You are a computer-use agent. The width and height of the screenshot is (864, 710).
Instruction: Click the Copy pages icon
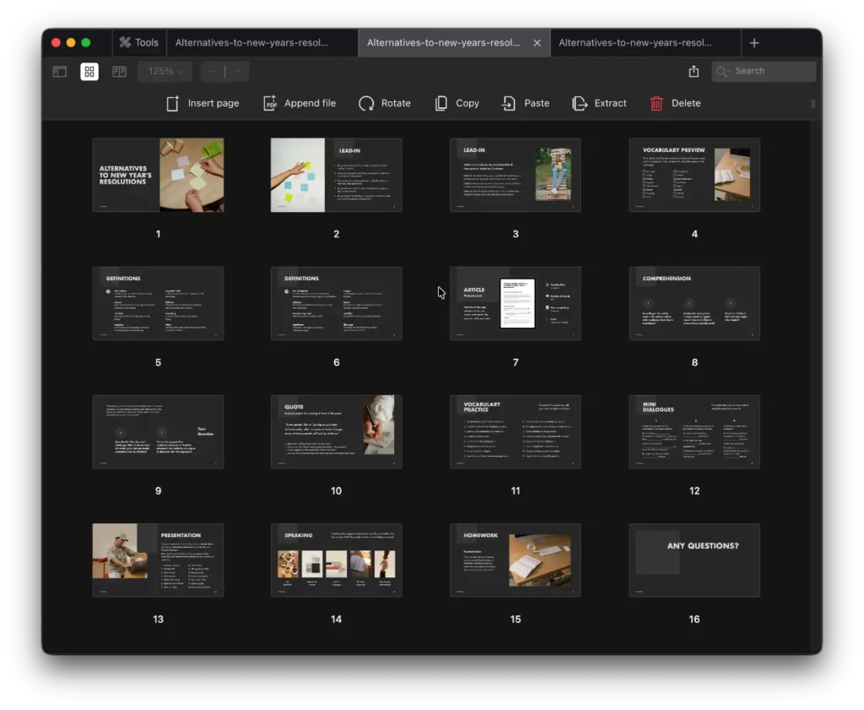click(441, 103)
